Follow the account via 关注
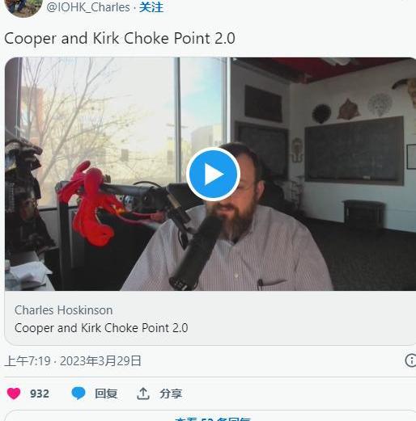This screenshot has height=421, width=416. pos(151,7)
